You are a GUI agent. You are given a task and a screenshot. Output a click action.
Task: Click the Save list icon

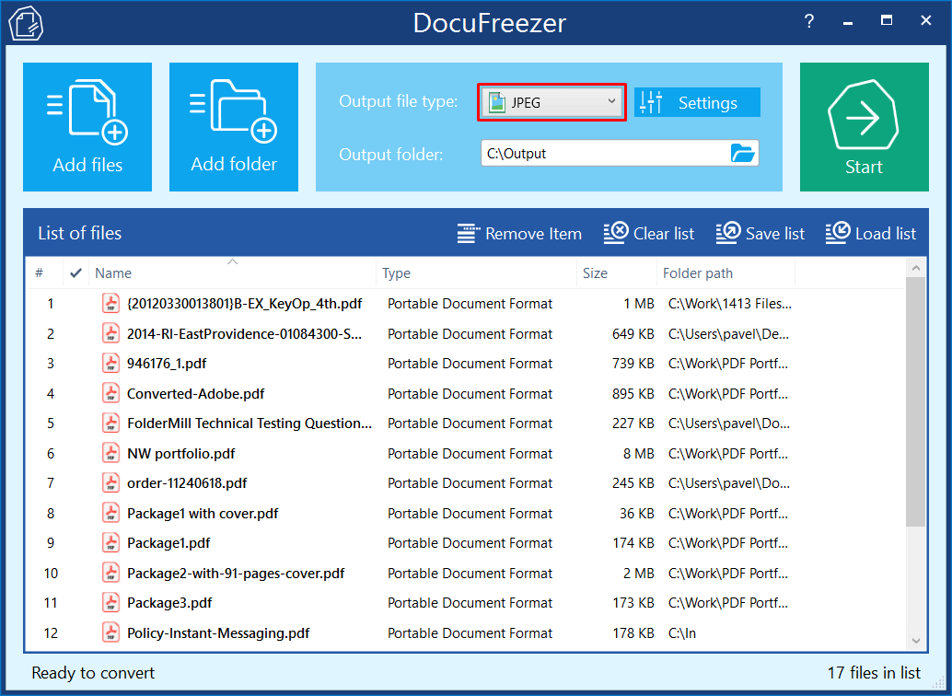tap(727, 234)
